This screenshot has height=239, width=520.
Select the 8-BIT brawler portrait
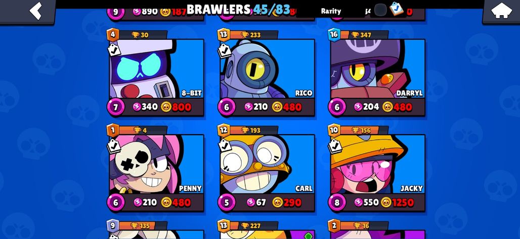coord(156,69)
